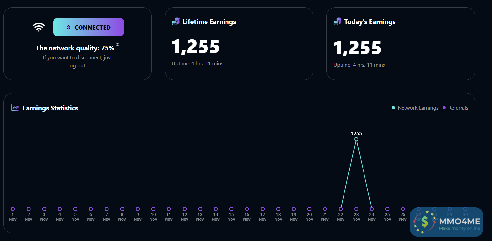Select the 17 Nov data point
Image resolution: width=492 pixels, height=241 pixels.
click(263, 209)
